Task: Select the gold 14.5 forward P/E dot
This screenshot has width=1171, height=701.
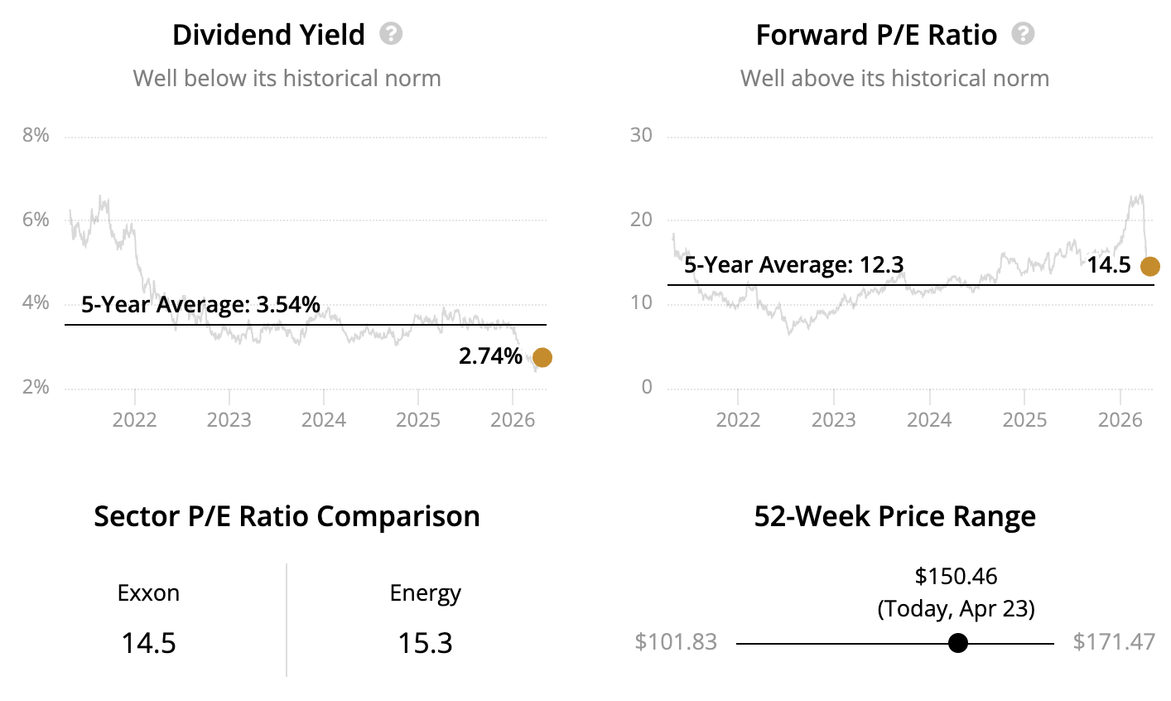Action: (x=1149, y=266)
